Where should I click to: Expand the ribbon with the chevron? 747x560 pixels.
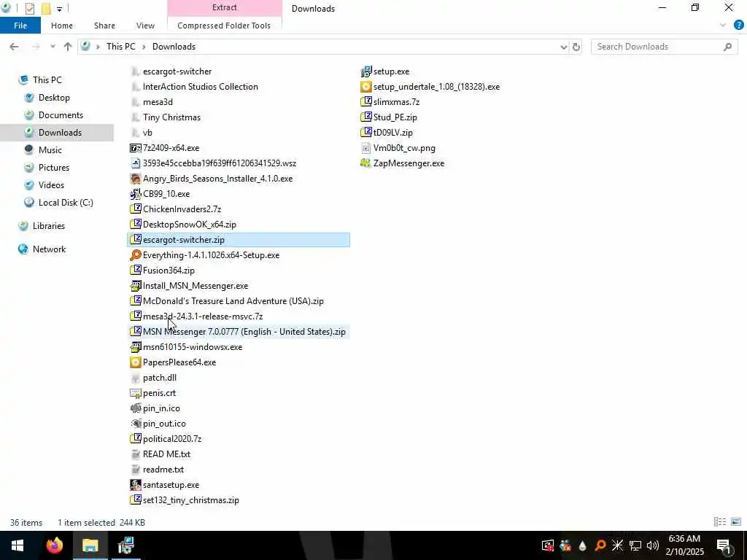723,26
